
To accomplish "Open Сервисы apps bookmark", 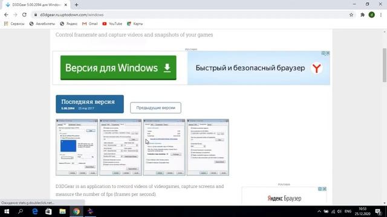I will click(x=14, y=24).
